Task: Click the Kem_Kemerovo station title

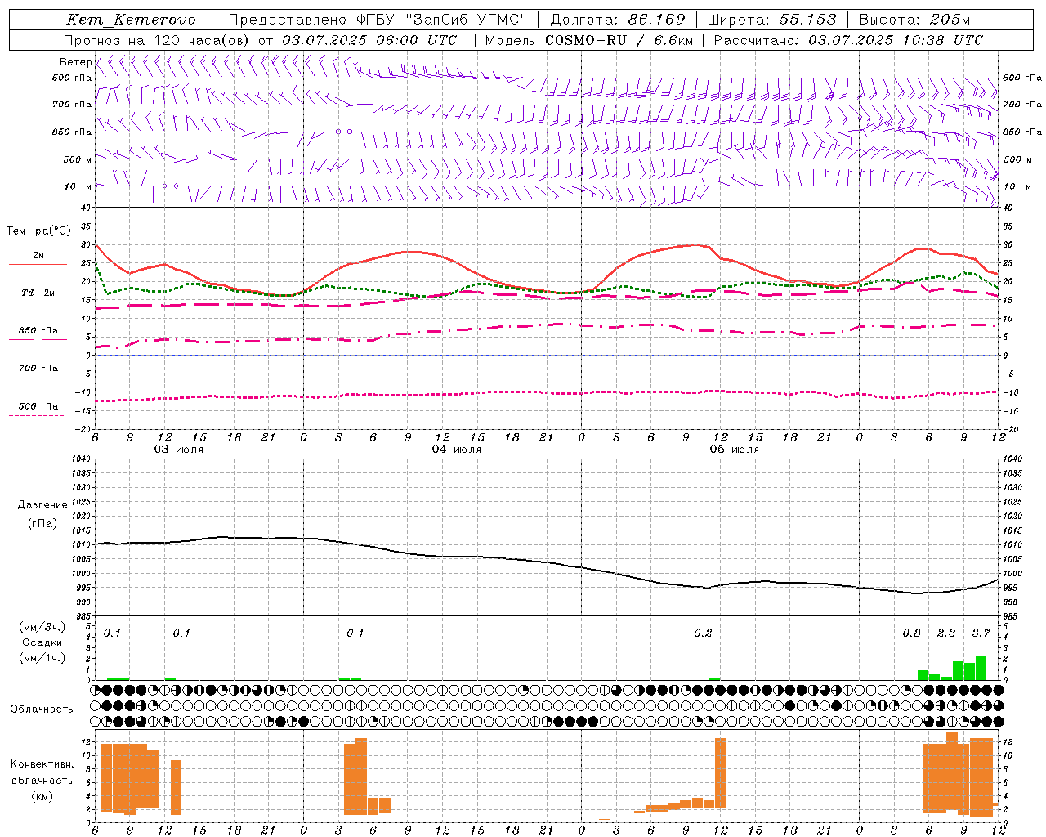Action: pyautogui.click(x=131, y=20)
